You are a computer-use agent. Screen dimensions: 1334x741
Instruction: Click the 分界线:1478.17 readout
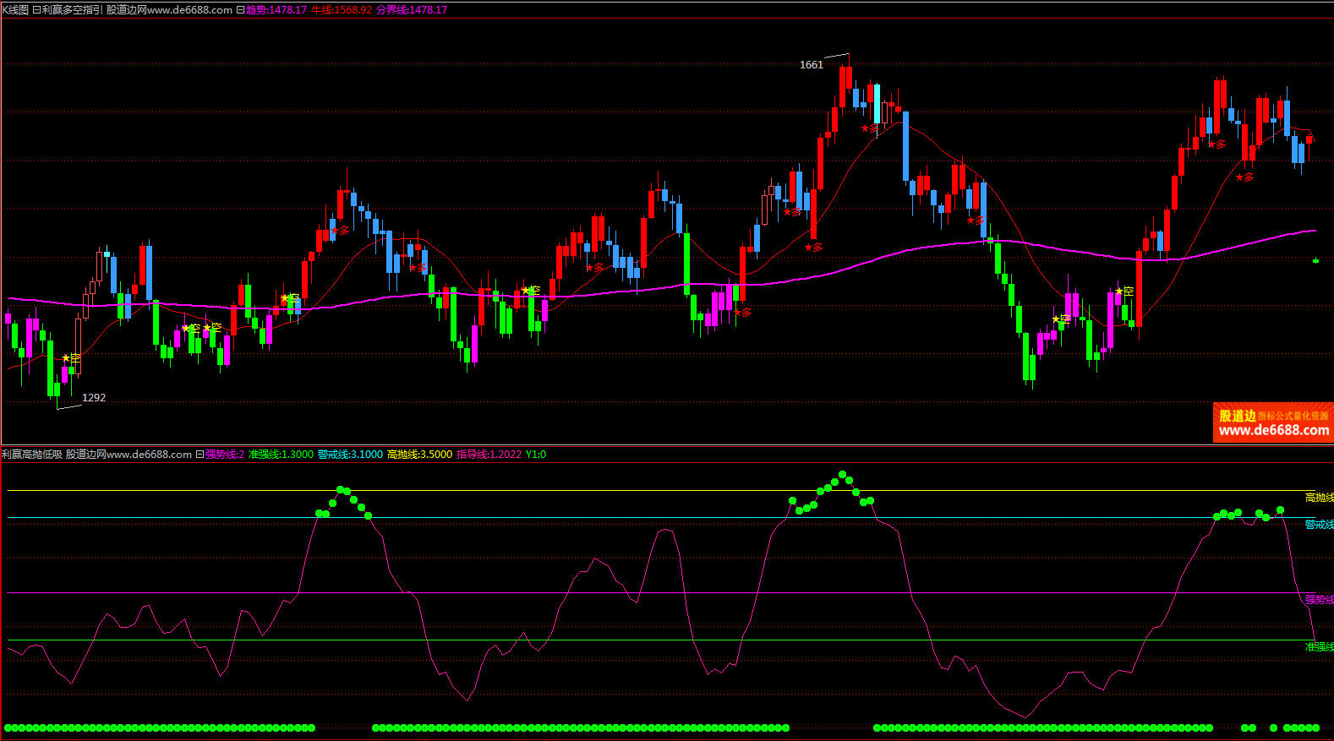[412, 10]
